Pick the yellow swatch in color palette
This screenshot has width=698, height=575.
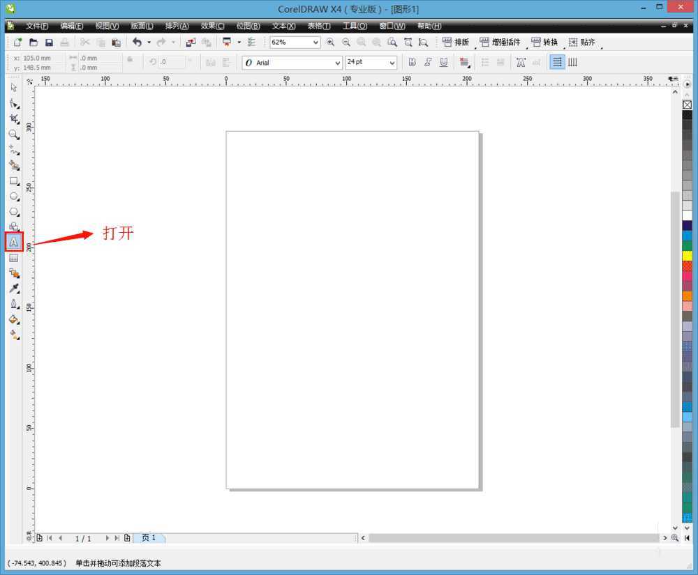pyautogui.click(x=688, y=256)
